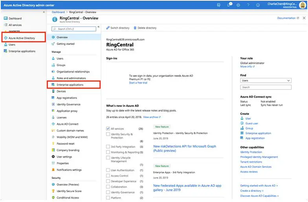Open the settings gear in header

(x=238, y=5)
